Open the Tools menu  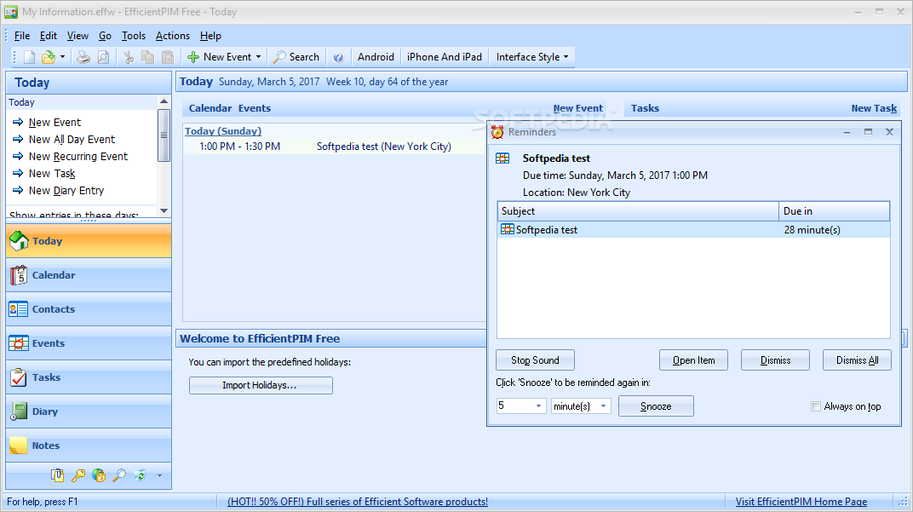(x=134, y=36)
